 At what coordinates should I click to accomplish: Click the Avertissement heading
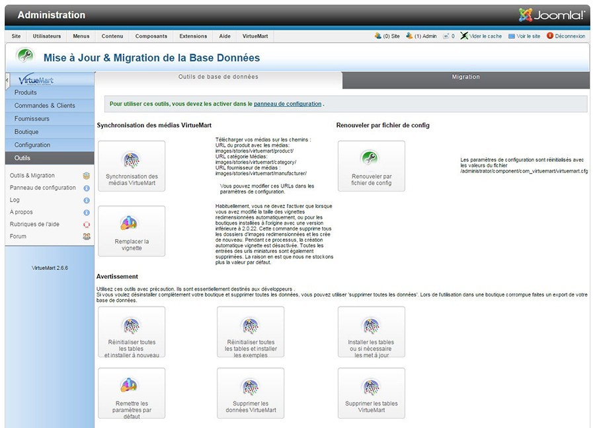(117, 277)
